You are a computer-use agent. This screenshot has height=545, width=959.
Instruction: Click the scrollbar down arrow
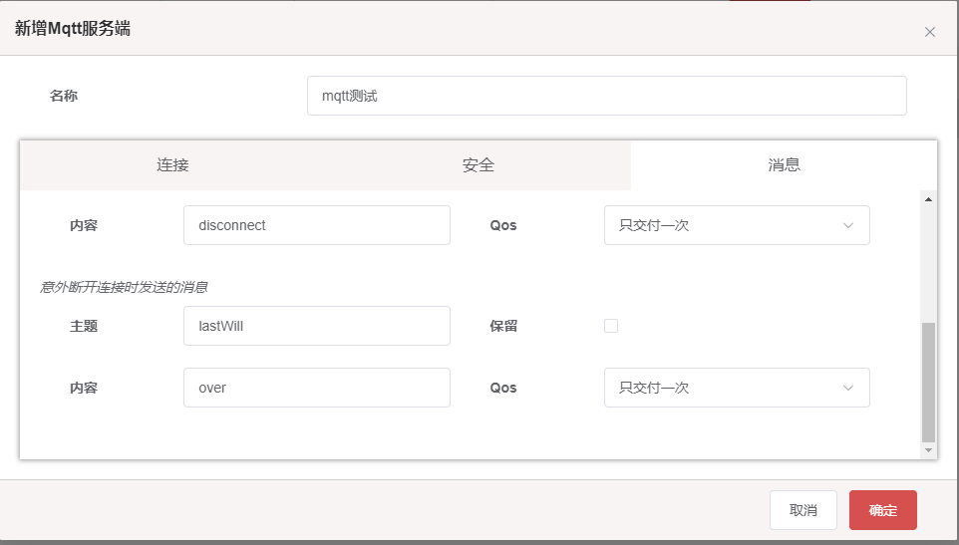tap(928, 450)
